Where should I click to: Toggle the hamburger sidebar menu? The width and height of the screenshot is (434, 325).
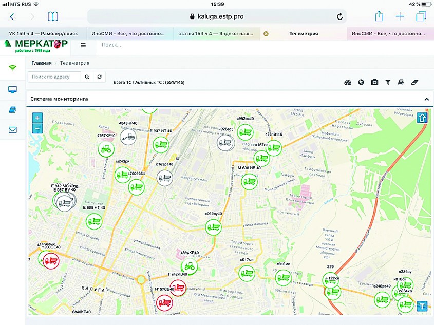83,45
